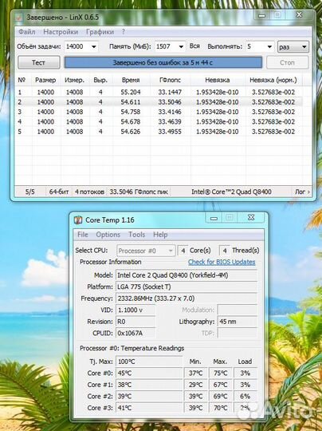Screen dimensions: 322x431
Task: Expand the Объём задачи dropdown showing 14000
Action: point(93,47)
